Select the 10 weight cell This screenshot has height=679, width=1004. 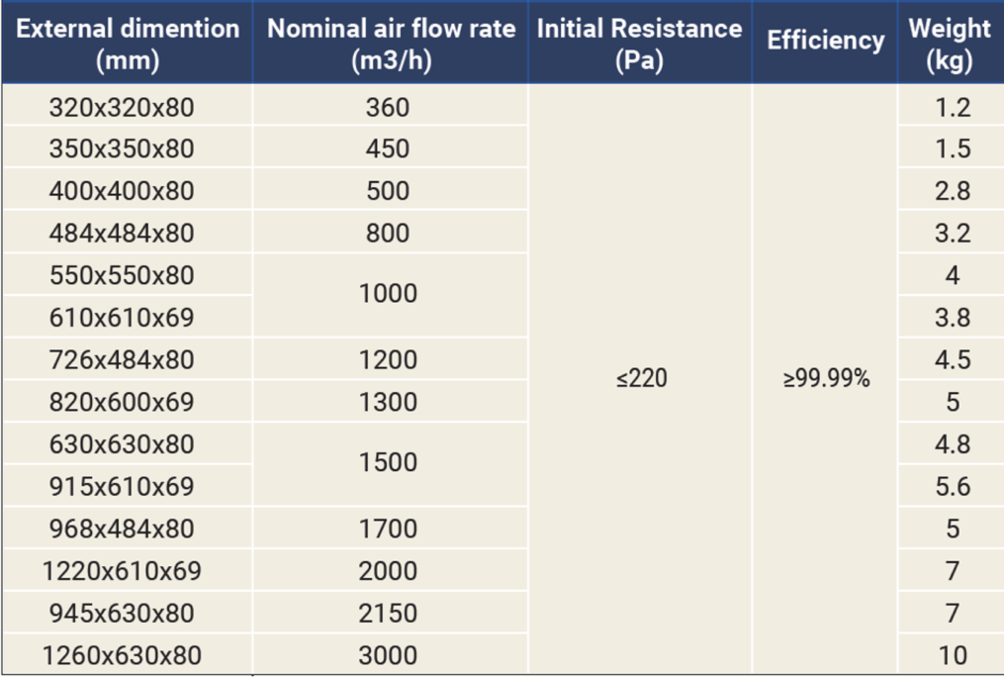pyautogui.click(x=952, y=656)
